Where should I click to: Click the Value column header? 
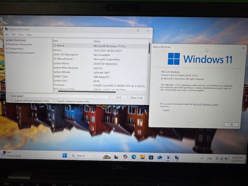pyautogui.click(x=120, y=41)
